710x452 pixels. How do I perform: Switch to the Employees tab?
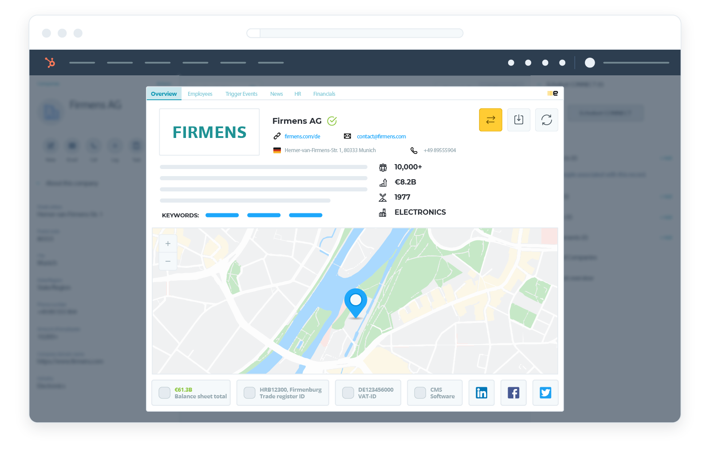[200, 94]
